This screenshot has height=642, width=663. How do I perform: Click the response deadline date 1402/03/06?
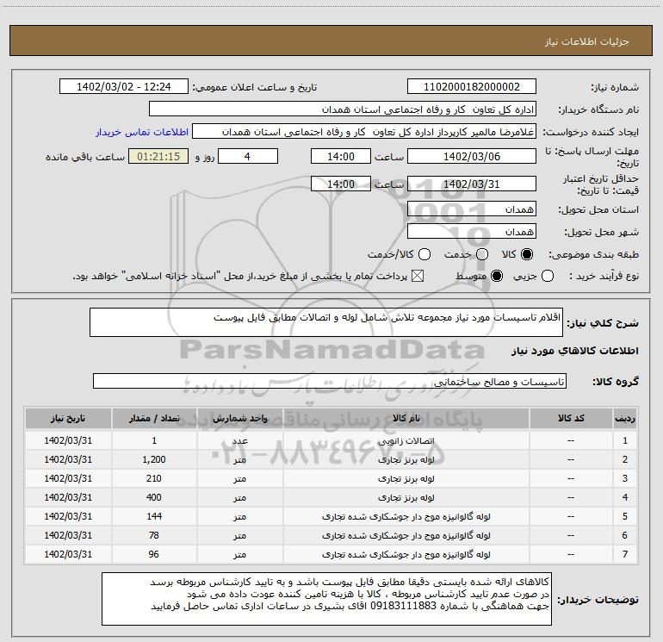[x=472, y=156]
